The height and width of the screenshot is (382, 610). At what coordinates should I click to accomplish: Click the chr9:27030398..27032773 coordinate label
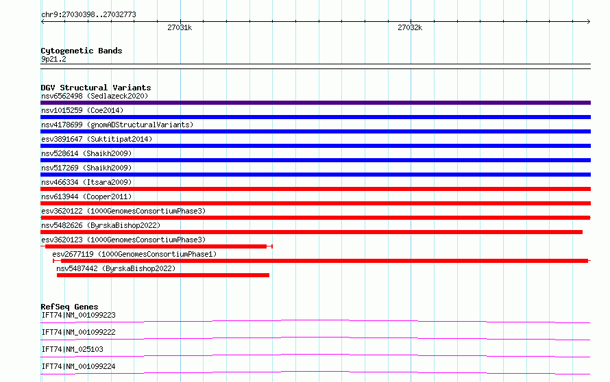click(88, 15)
